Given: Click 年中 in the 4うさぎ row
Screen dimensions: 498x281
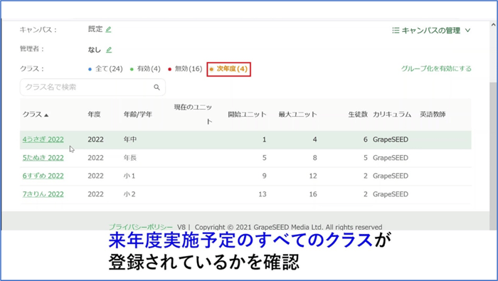Looking at the screenshot, I should pyautogui.click(x=130, y=139).
